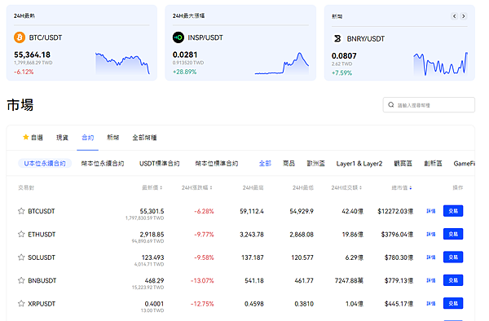Sort by 總市值 column
Image resolution: width=489 pixels, height=321 pixels.
click(402, 187)
